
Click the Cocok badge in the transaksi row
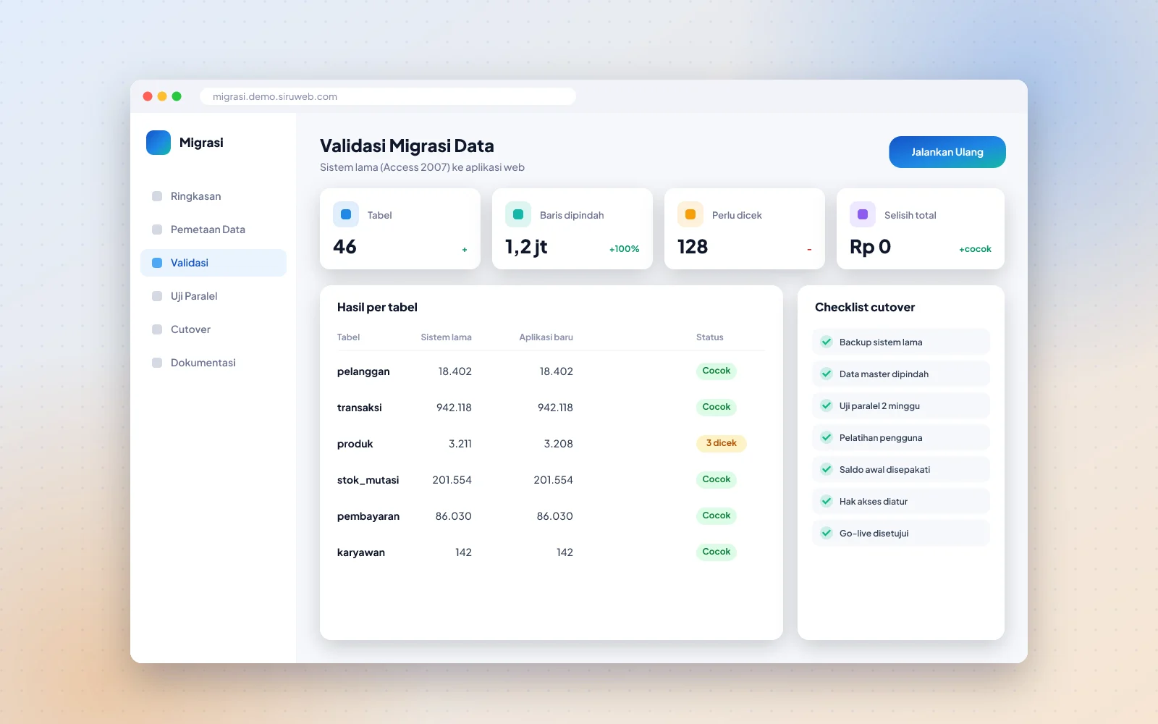click(x=717, y=407)
